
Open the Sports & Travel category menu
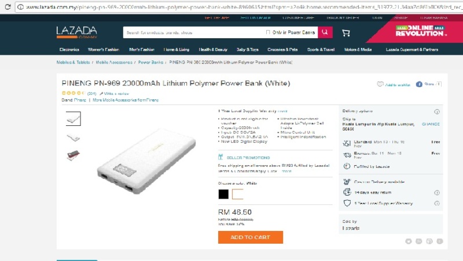[321, 50]
